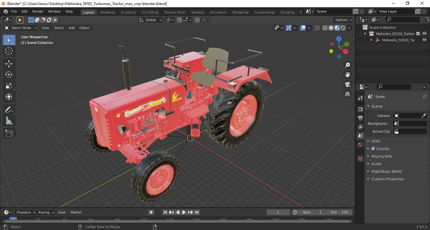Open the Tool properties tab wrench icon
The width and height of the screenshot is (430, 230).
[360, 98]
